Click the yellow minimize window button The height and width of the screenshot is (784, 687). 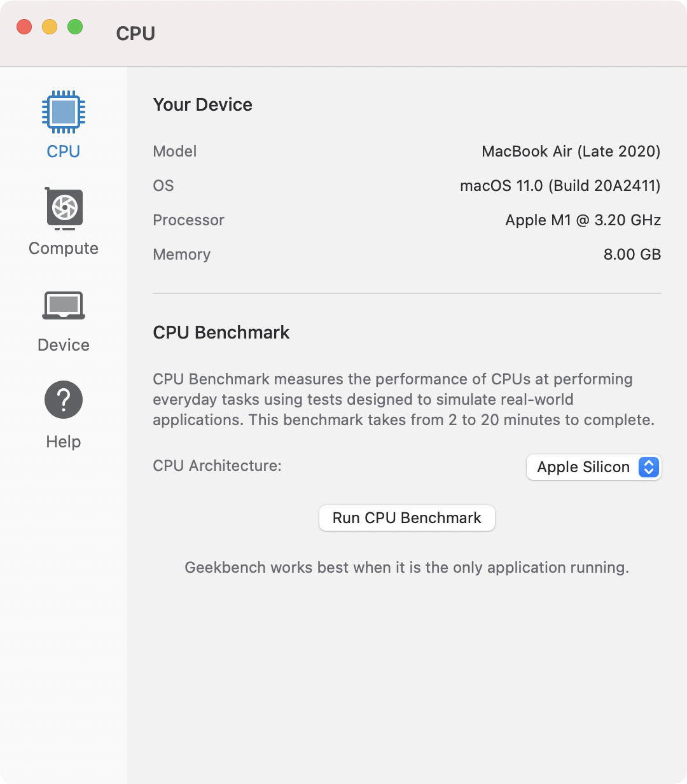tap(50, 27)
